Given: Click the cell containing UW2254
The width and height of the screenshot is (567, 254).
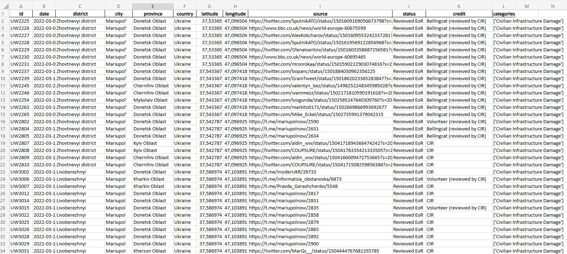Looking at the screenshot, I should 21,100.
